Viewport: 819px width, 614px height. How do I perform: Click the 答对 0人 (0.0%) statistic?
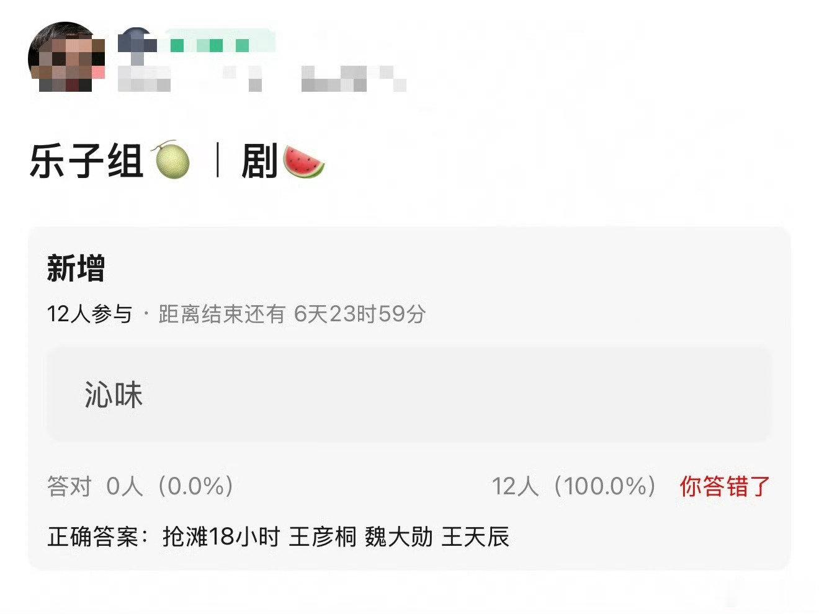click(141, 486)
